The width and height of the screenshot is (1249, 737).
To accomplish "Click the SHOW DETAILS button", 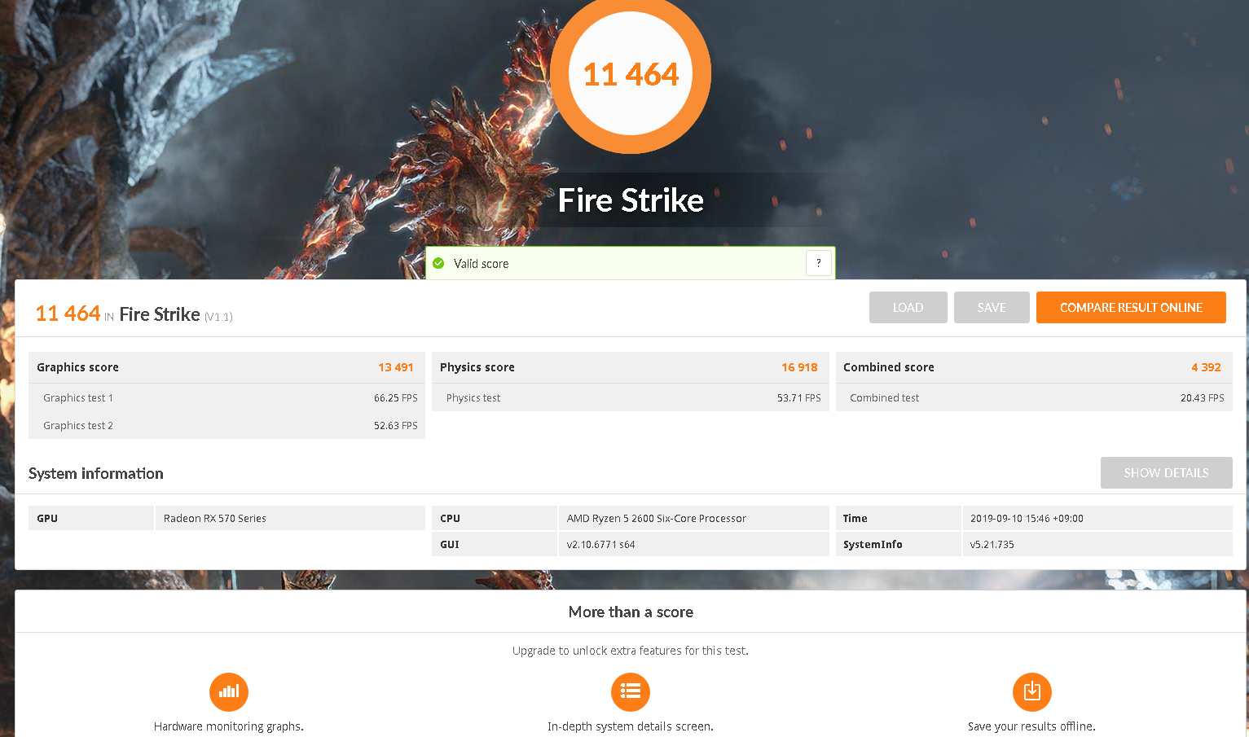I will 1167,473.
